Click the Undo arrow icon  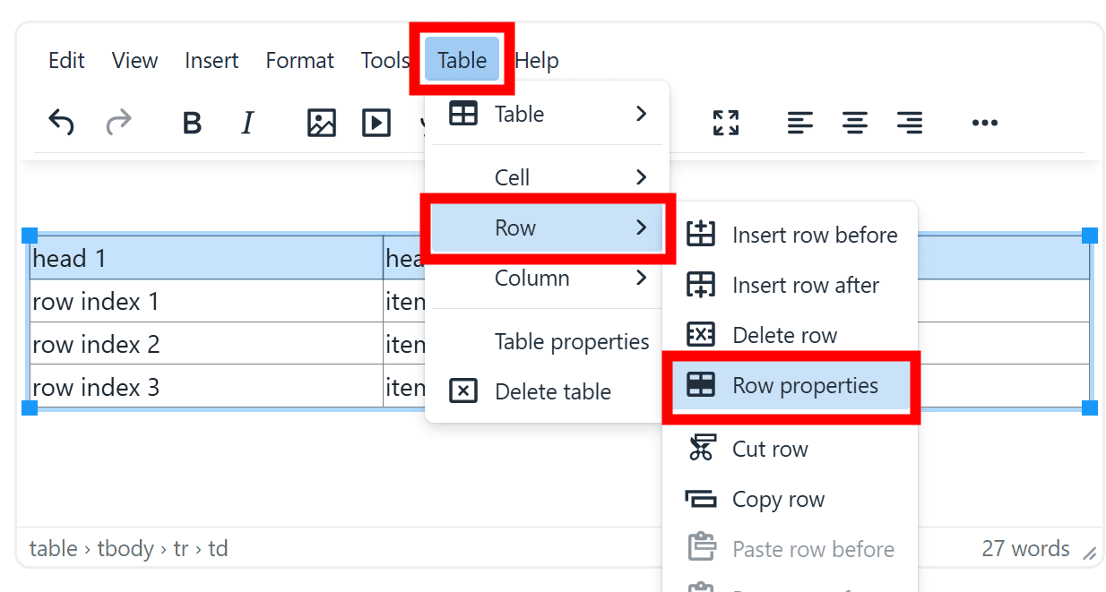[61, 123]
